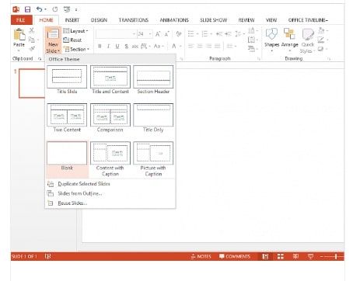This screenshot has width=353, height=281.
Task: Switch to the ANIMATIONS tab
Action: coord(174,20)
